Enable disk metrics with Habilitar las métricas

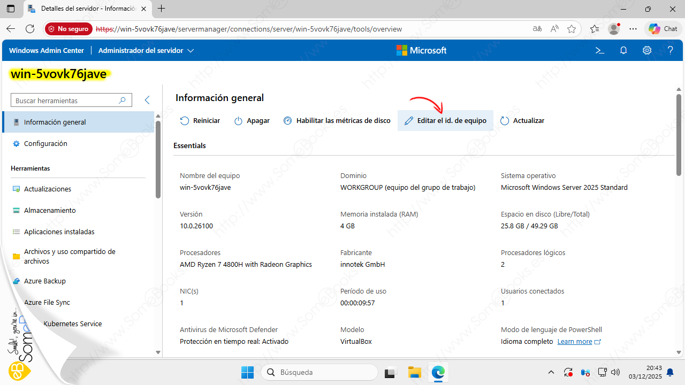tap(337, 121)
